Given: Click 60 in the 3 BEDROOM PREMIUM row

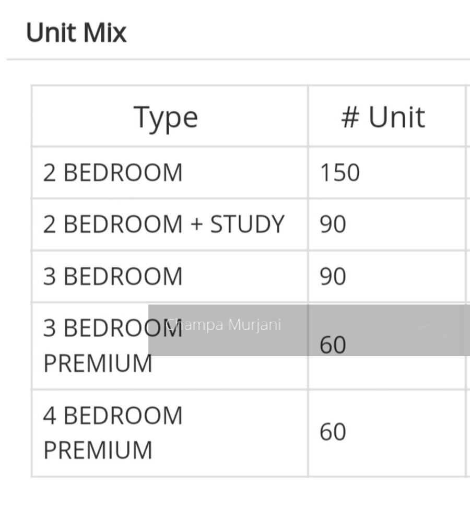Looking at the screenshot, I should coord(333,345).
